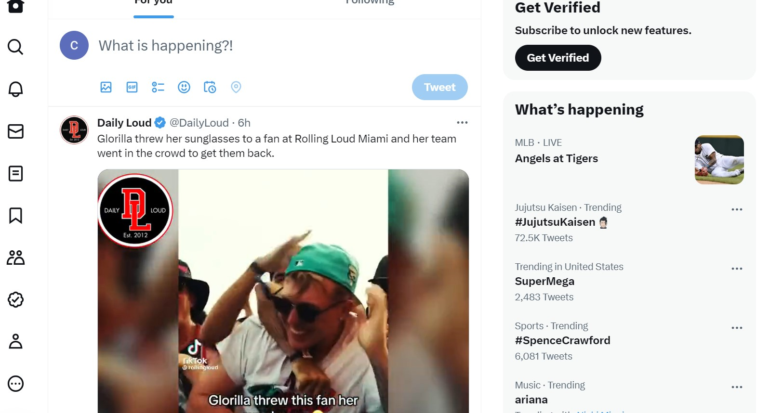
Task: Open more options for #JujutsuKaisen trend
Action: 737,209
